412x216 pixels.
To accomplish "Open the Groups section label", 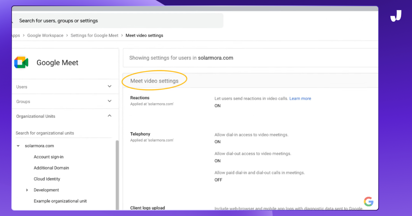I will click(23, 101).
